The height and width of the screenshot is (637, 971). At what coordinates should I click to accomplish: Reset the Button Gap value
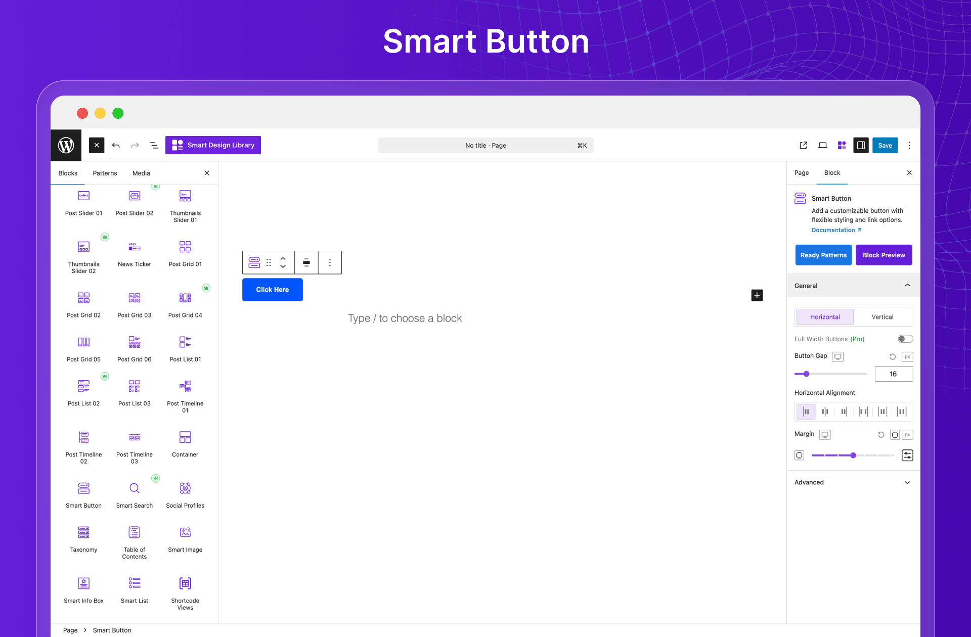coord(893,357)
